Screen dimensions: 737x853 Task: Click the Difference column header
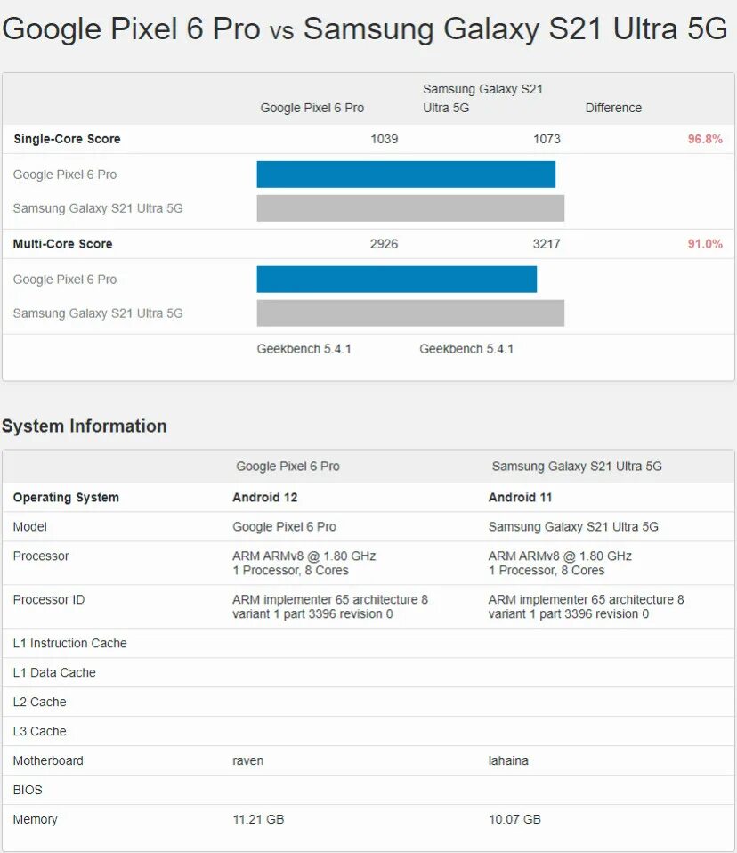pyautogui.click(x=613, y=108)
